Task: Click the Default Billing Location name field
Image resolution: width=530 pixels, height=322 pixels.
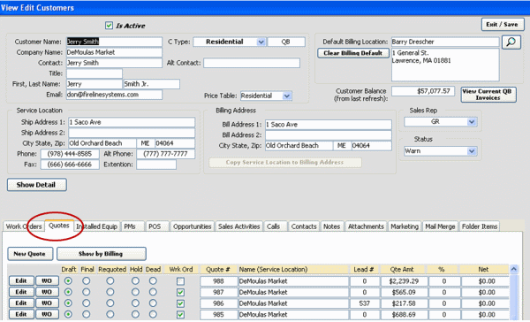Action: pos(445,42)
